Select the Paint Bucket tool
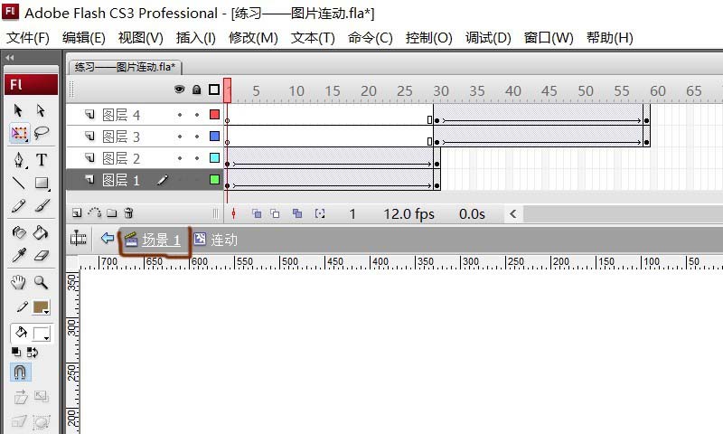Screen dimensions: 723x434 [41, 232]
